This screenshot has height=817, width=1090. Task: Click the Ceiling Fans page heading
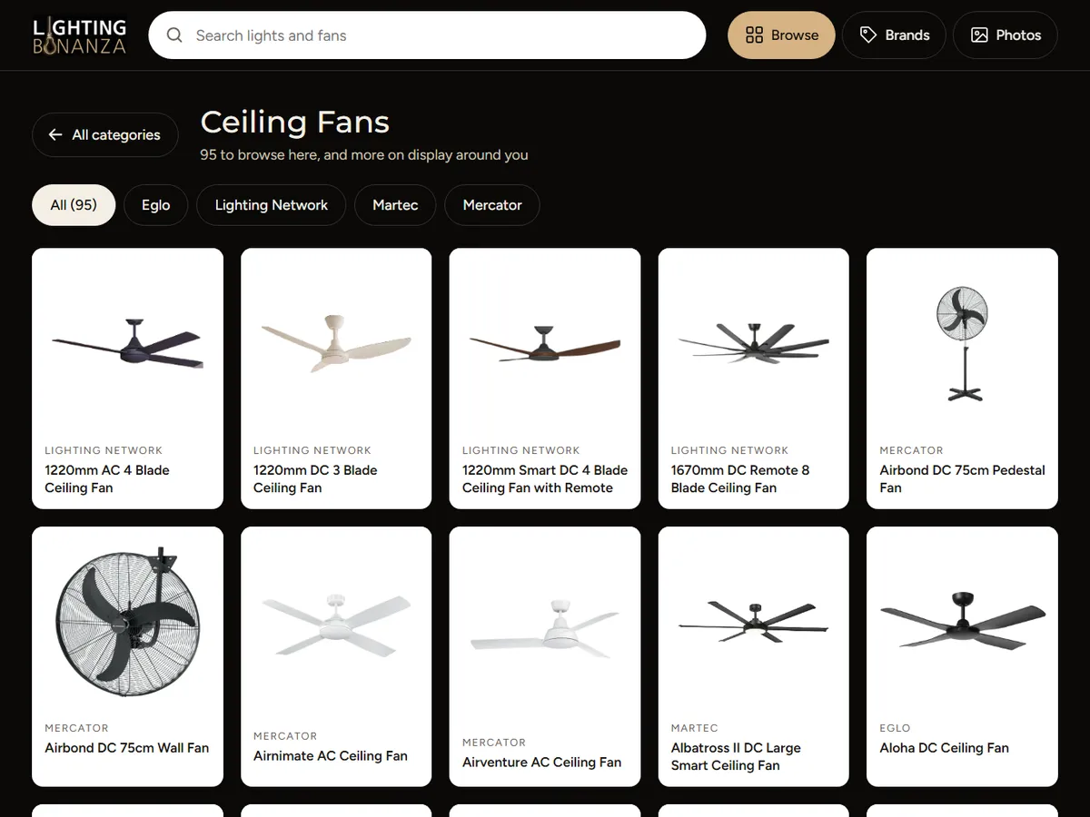295,122
